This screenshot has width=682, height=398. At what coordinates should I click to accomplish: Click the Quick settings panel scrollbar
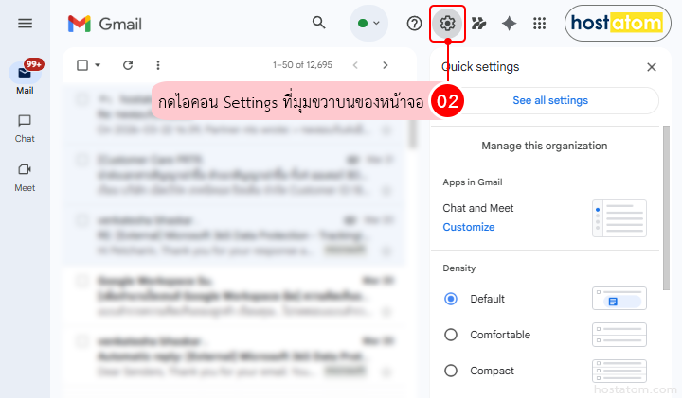click(666, 207)
